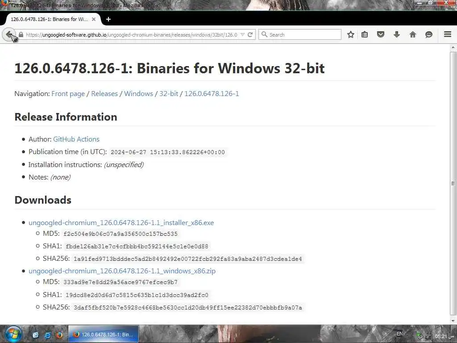Download ungoogled-chromium installer_x86.exe
This screenshot has width=457, height=343.
pos(121,222)
